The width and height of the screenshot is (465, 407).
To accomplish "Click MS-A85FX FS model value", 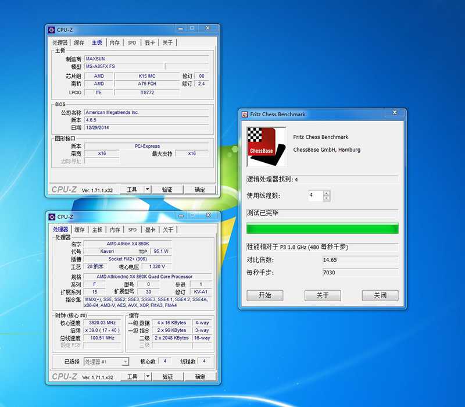I will [x=124, y=66].
